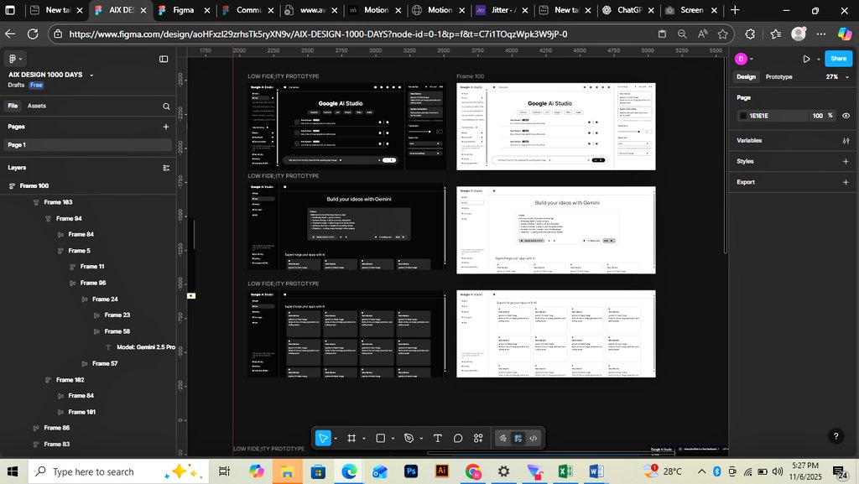Open the 27% zoom dropdown
Viewport: 859px width, 484px height.
[836, 76]
